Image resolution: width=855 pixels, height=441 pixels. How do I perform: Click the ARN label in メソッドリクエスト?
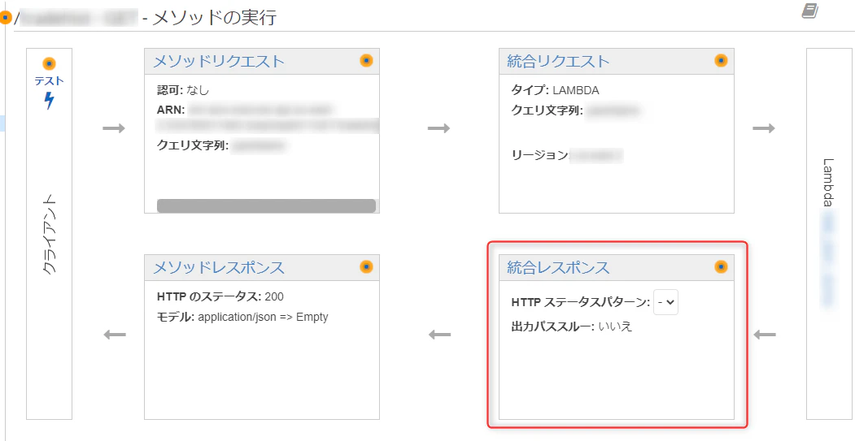(x=171, y=110)
